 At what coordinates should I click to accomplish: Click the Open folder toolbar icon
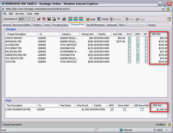39,19
